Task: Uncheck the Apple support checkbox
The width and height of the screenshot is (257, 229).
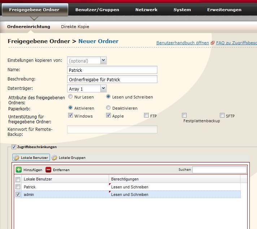Action: point(108,115)
